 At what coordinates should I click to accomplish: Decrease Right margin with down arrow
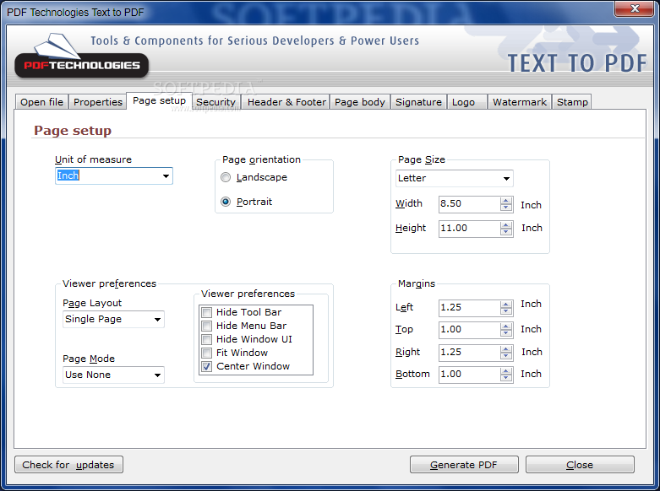tap(506, 356)
